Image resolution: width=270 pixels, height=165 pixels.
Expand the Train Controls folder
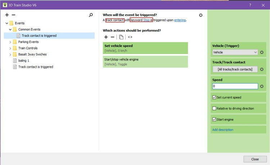[10, 48]
